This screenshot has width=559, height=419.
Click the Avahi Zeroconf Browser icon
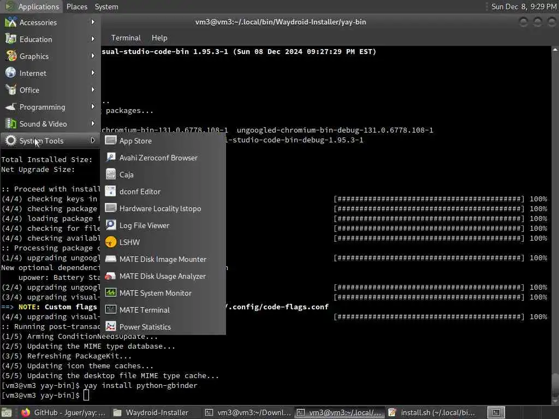tap(110, 157)
